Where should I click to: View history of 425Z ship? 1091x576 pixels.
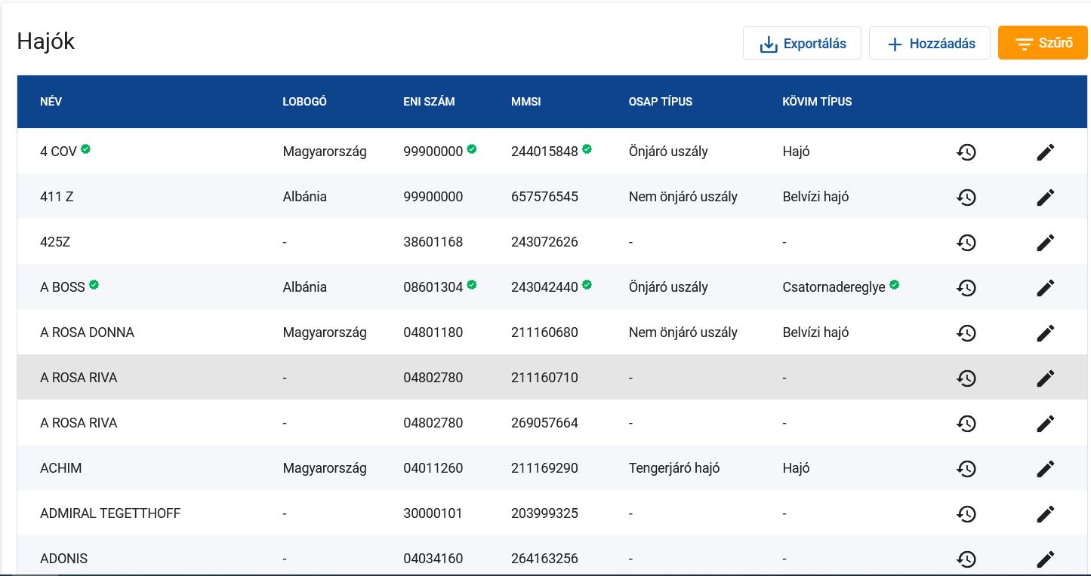pyautogui.click(x=966, y=242)
